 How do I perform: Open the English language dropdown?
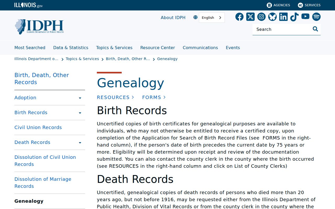[212, 18]
